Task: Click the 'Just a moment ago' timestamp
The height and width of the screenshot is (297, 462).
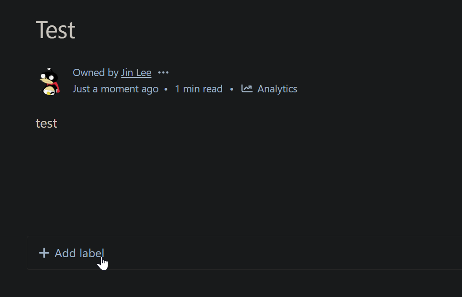Action: point(115,89)
